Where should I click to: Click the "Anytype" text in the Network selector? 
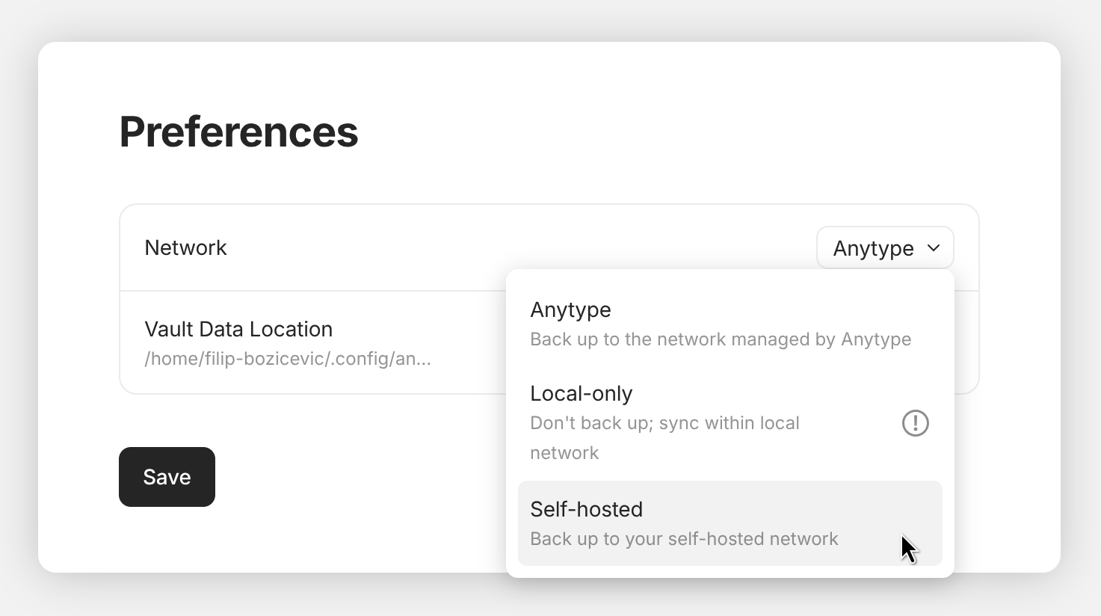[873, 248]
